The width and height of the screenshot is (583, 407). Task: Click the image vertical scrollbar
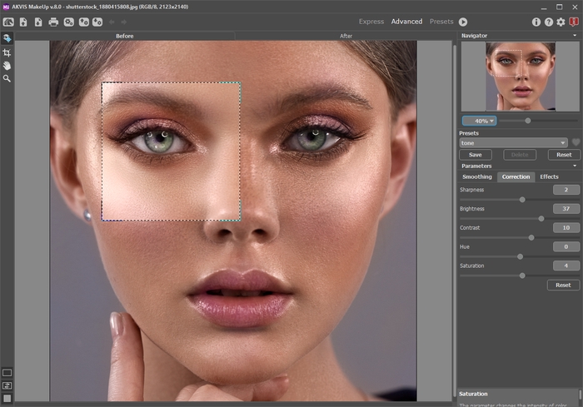[455, 221]
